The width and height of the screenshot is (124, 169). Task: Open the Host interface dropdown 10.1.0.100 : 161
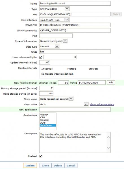54,20
